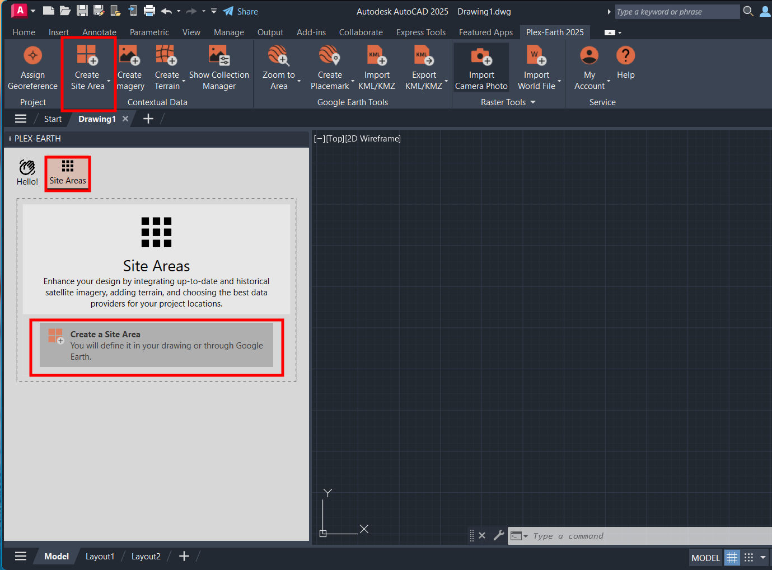Open the command line customize wrench icon
772x570 pixels.
[x=499, y=535]
